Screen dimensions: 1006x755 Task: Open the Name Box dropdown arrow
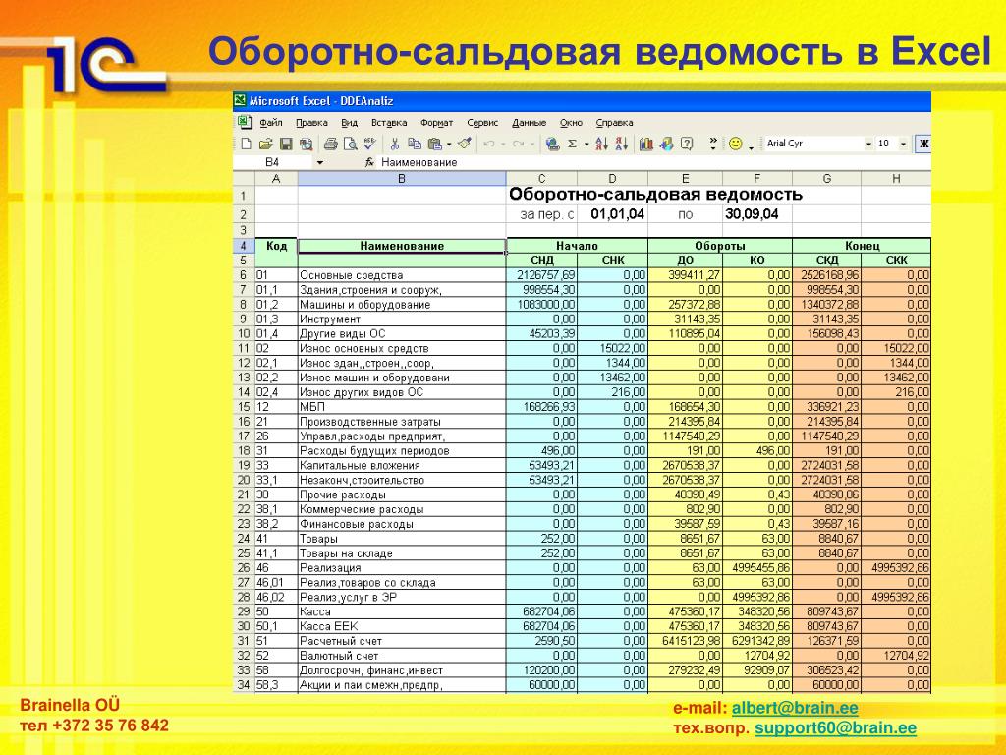point(319,162)
